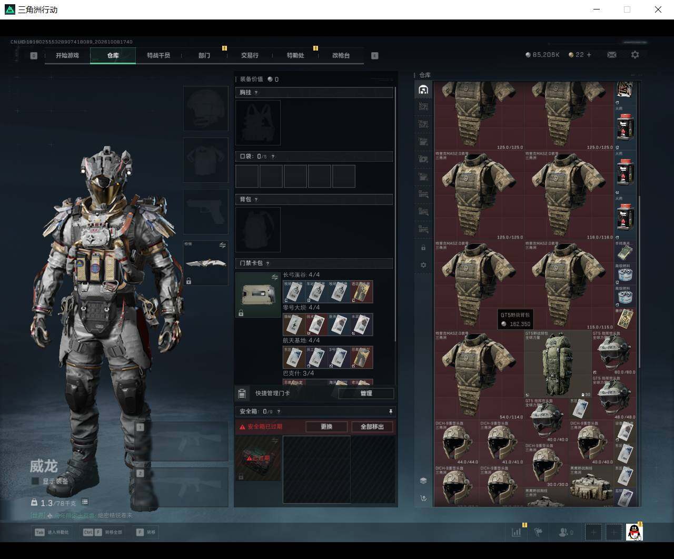This screenshot has height=559, width=674.
Task: Show help for 门禁卡包 question mark
Action: 267,263
